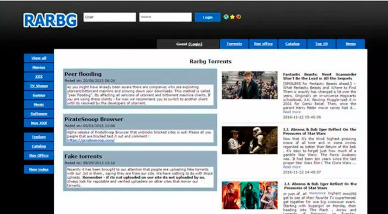Select Movies in the left sidebar
This screenshot has width=388, height=214.
pyautogui.click(x=39, y=67)
